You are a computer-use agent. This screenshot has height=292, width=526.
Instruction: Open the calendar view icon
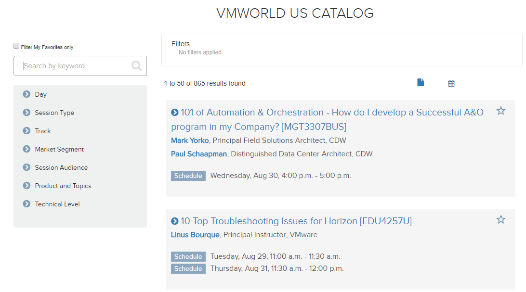451,83
